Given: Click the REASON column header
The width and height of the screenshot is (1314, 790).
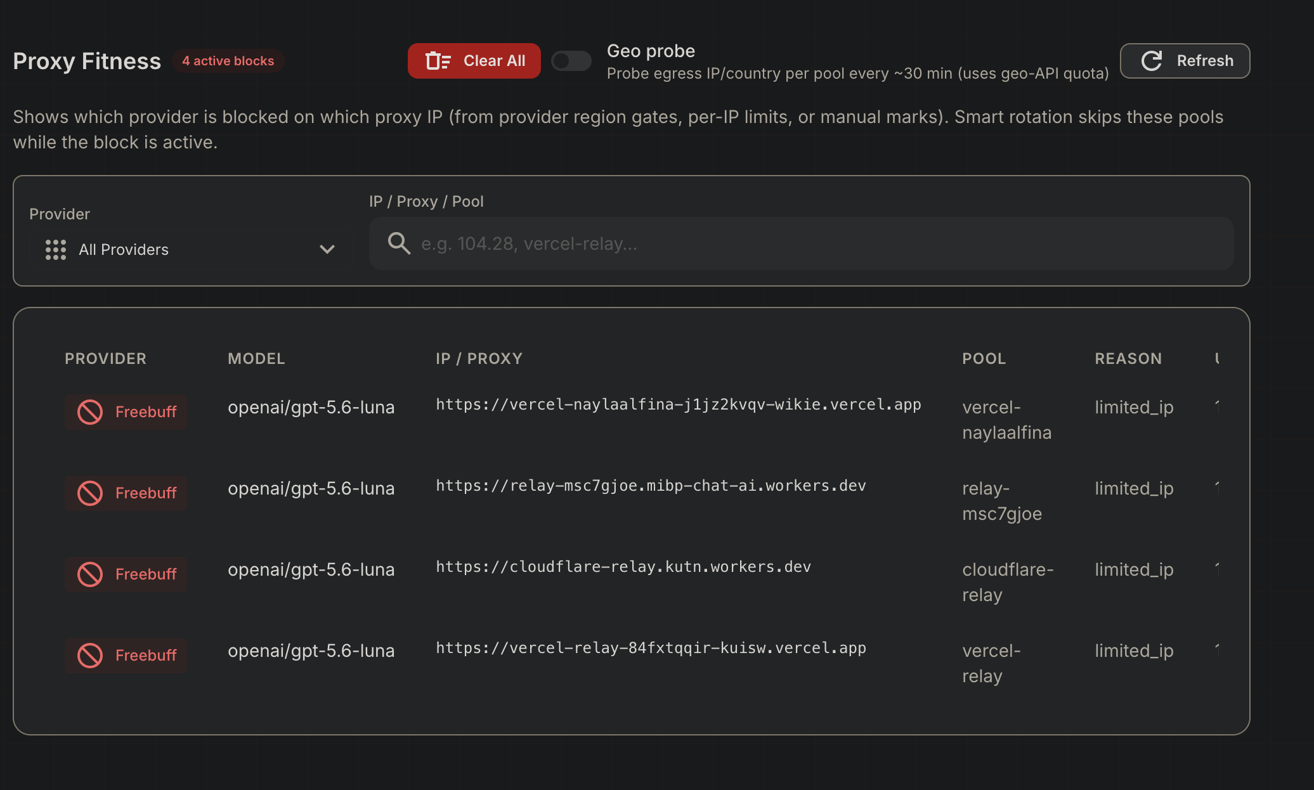Looking at the screenshot, I should click(1128, 359).
